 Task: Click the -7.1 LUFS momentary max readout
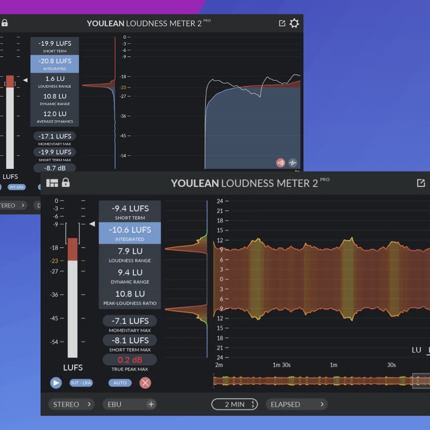click(x=130, y=321)
